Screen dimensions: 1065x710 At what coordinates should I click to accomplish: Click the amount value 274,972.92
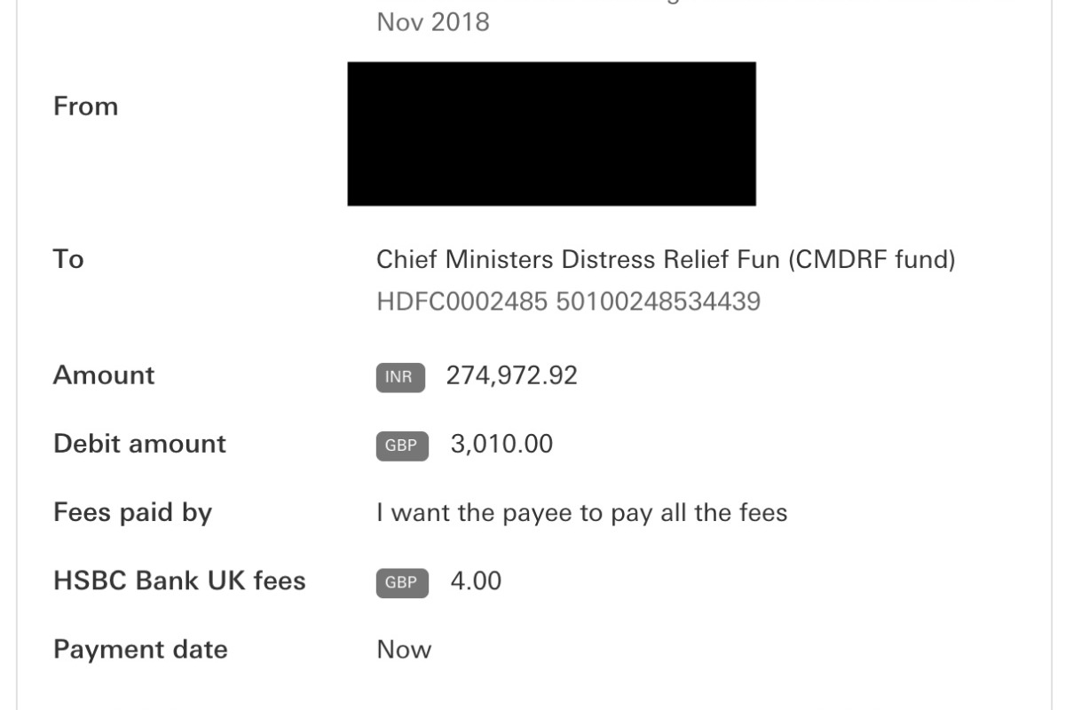tap(512, 375)
